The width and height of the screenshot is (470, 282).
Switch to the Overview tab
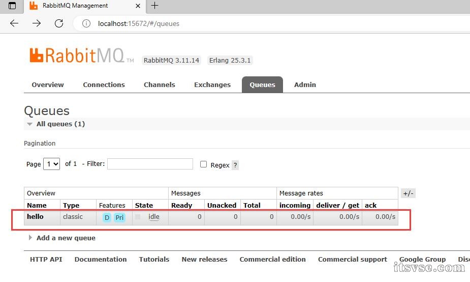(x=48, y=84)
